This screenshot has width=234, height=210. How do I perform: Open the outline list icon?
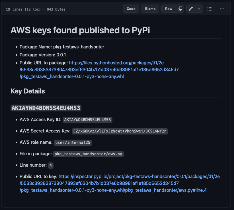[210, 9]
